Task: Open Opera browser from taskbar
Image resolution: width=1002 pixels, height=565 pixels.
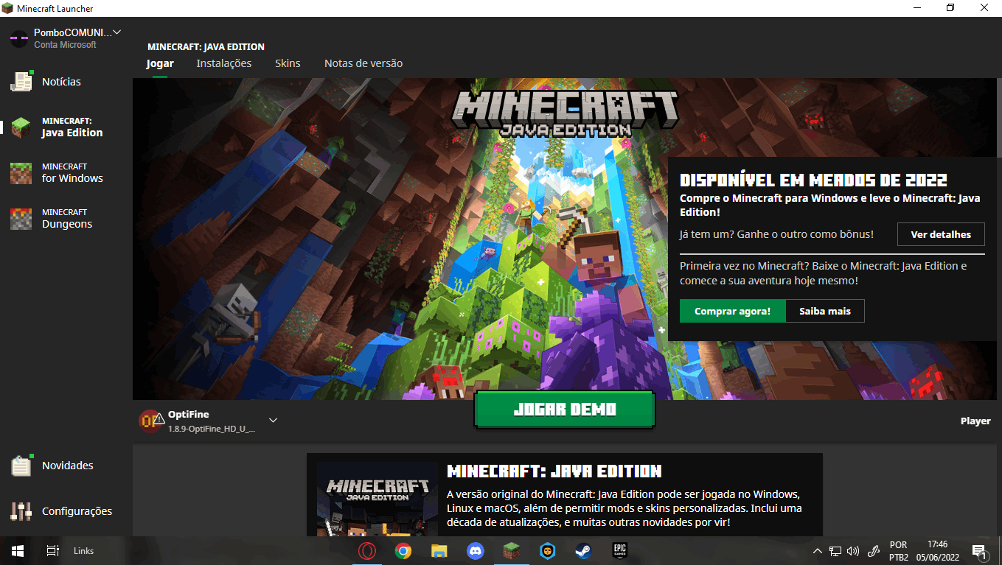Action: [366, 550]
